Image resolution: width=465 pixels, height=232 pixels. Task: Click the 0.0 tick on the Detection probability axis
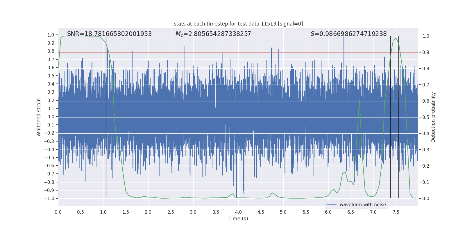pos(426,198)
